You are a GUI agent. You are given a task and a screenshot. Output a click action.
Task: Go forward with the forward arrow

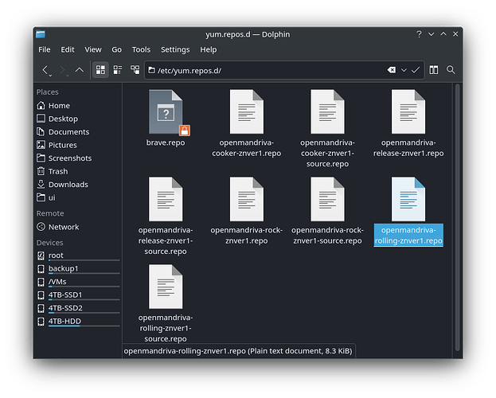coord(63,70)
